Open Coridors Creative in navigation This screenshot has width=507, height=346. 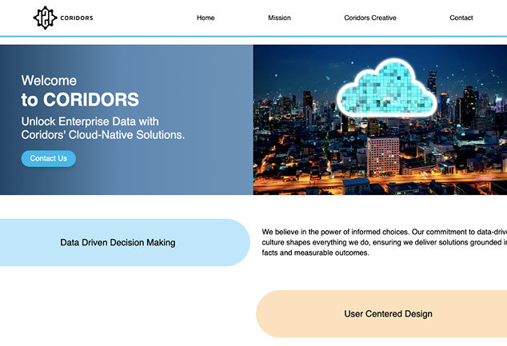coord(369,18)
